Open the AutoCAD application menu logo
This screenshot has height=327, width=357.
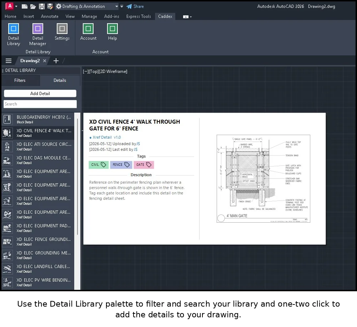click(x=10, y=6)
